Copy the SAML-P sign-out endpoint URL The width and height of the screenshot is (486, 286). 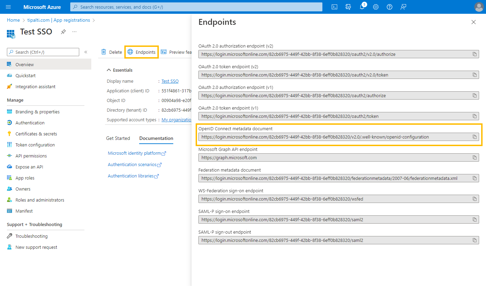(474, 240)
